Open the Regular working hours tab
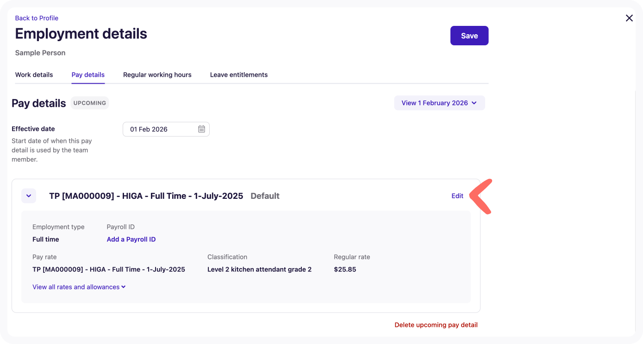 (x=157, y=75)
